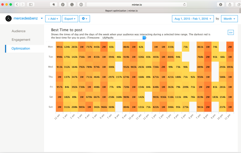Click the + Add button
Screen dimensions: 241x153
coord(53,19)
